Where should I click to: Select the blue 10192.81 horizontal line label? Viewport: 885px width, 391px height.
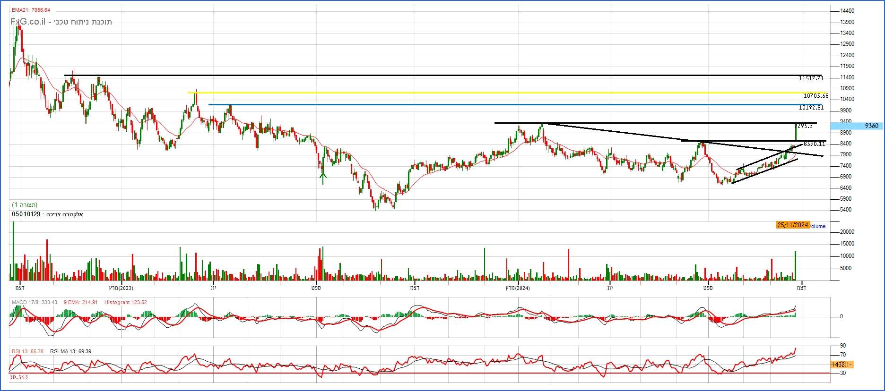[x=811, y=108]
